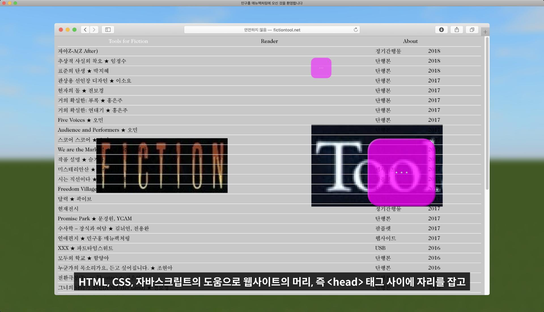Show all tabs overview
Viewport: 544px width, 312px height.
pos(472,30)
